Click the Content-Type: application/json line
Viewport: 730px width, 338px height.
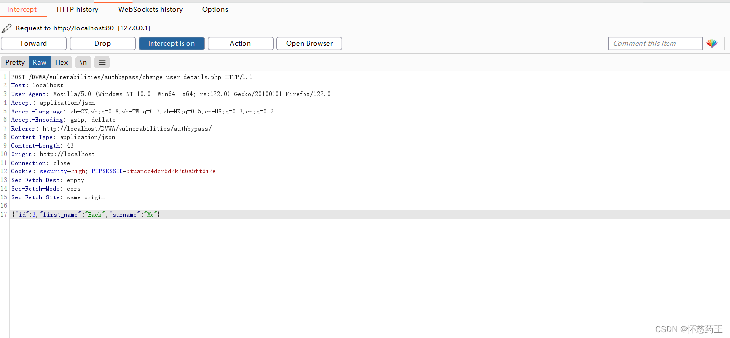point(63,137)
